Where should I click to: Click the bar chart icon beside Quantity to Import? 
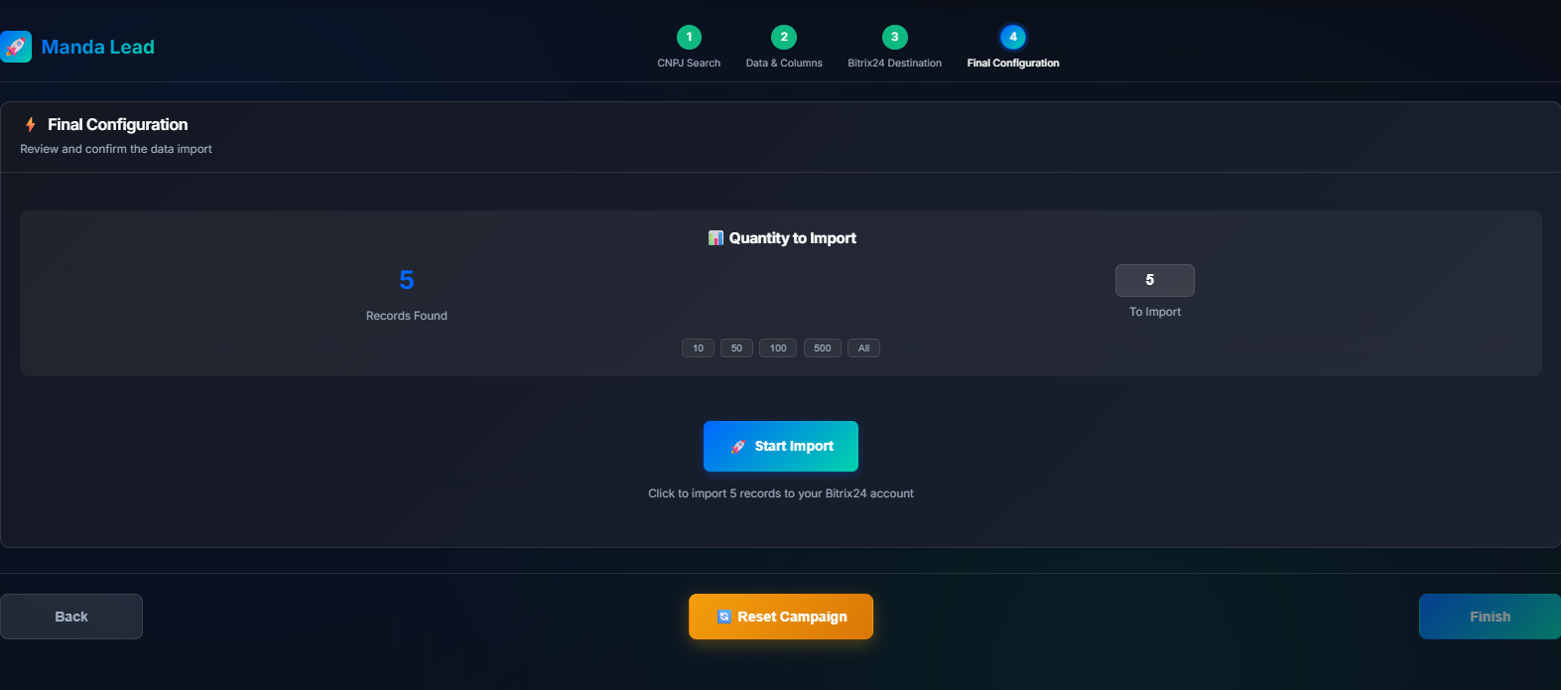click(x=715, y=238)
